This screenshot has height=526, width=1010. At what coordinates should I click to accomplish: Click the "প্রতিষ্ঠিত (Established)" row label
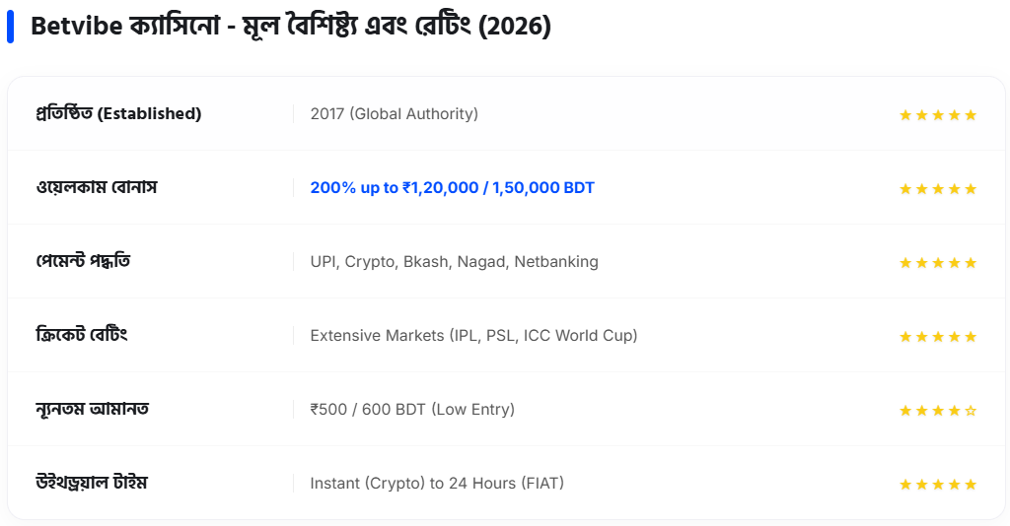pyautogui.click(x=117, y=114)
